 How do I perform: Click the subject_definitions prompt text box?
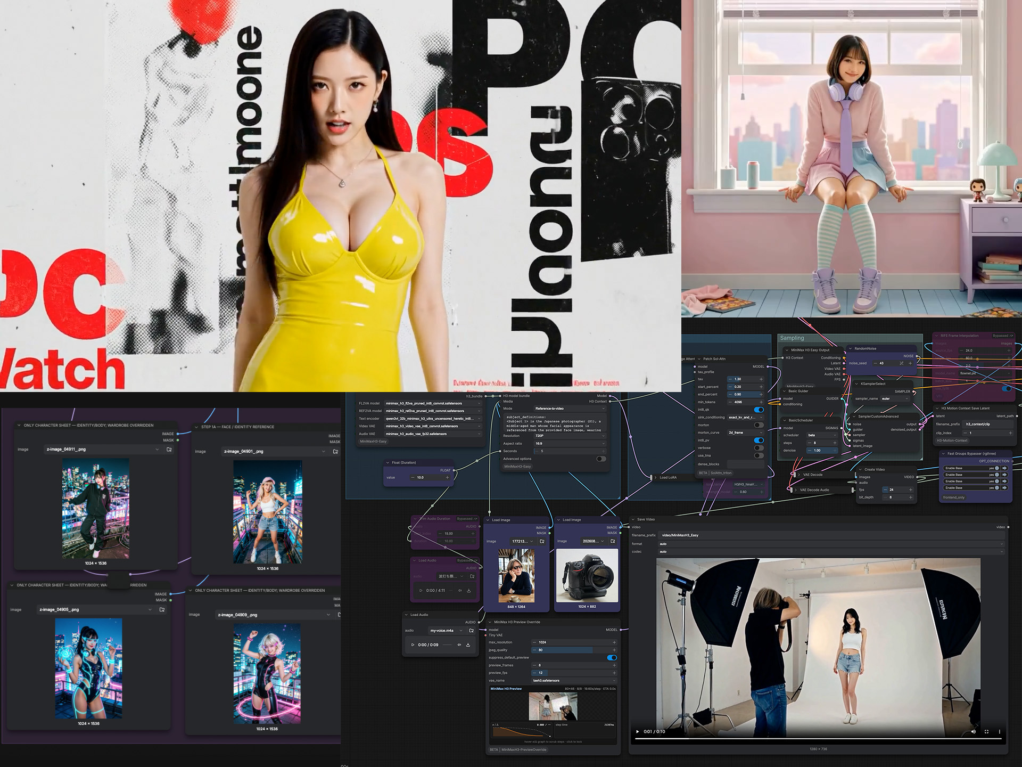555,423
